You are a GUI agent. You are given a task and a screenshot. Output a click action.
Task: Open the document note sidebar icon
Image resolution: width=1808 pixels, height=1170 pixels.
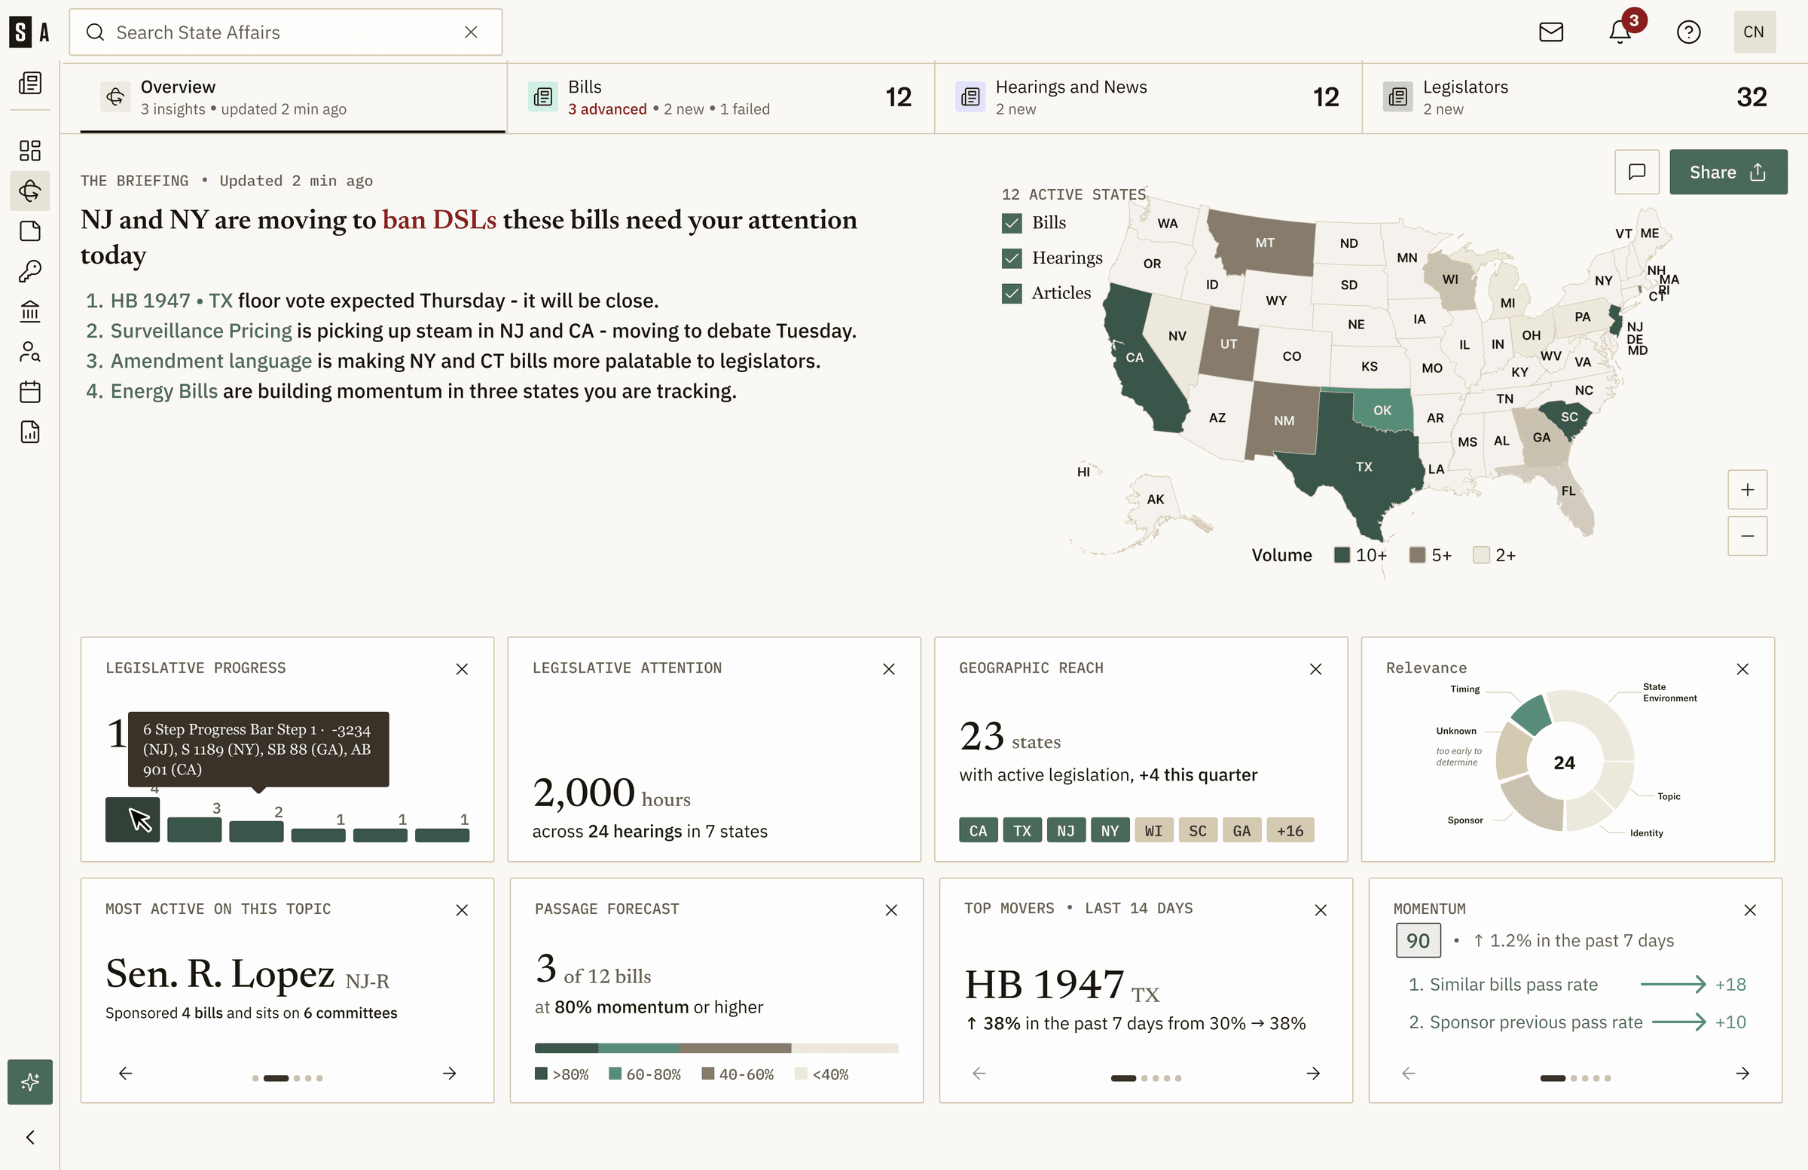click(29, 231)
